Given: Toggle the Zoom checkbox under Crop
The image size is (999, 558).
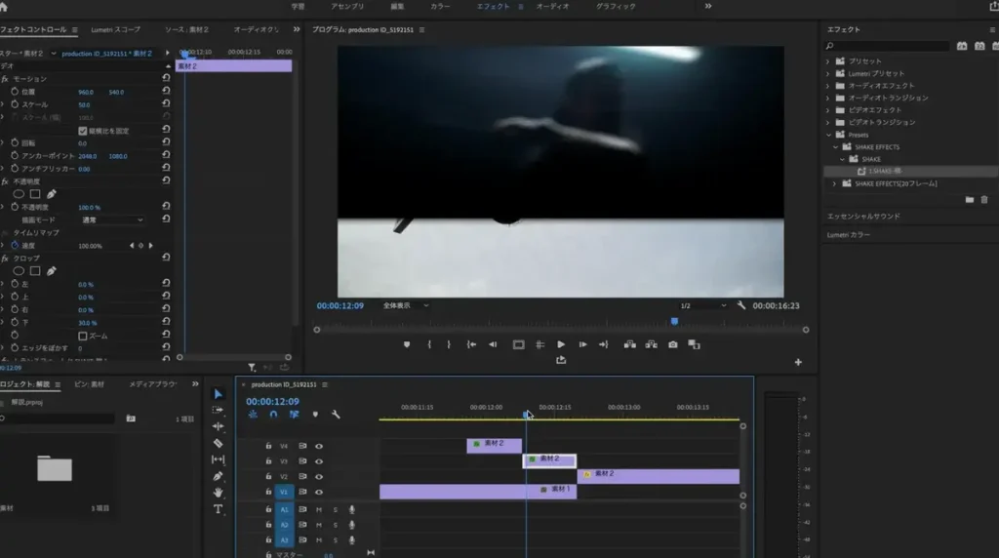Looking at the screenshot, I should click(83, 336).
